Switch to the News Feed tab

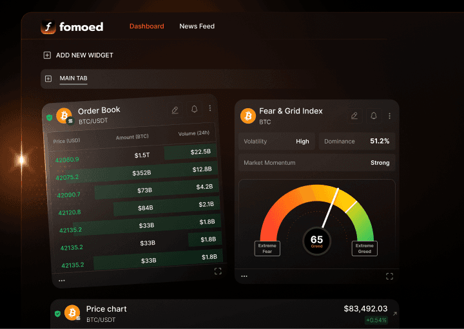click(x=197, y=26)
